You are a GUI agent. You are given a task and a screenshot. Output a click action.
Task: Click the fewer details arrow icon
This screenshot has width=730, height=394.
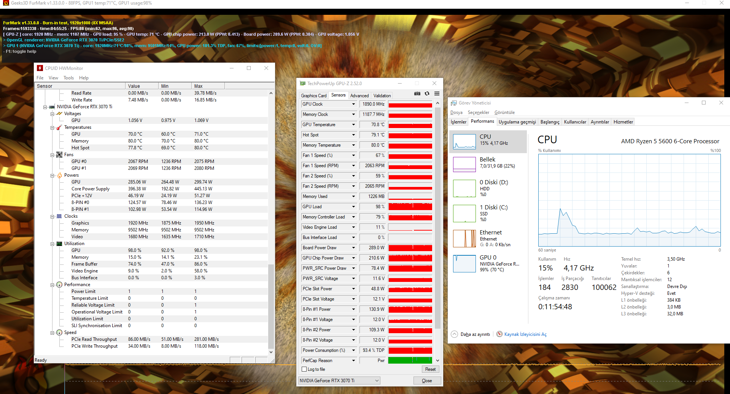point(454,334)
